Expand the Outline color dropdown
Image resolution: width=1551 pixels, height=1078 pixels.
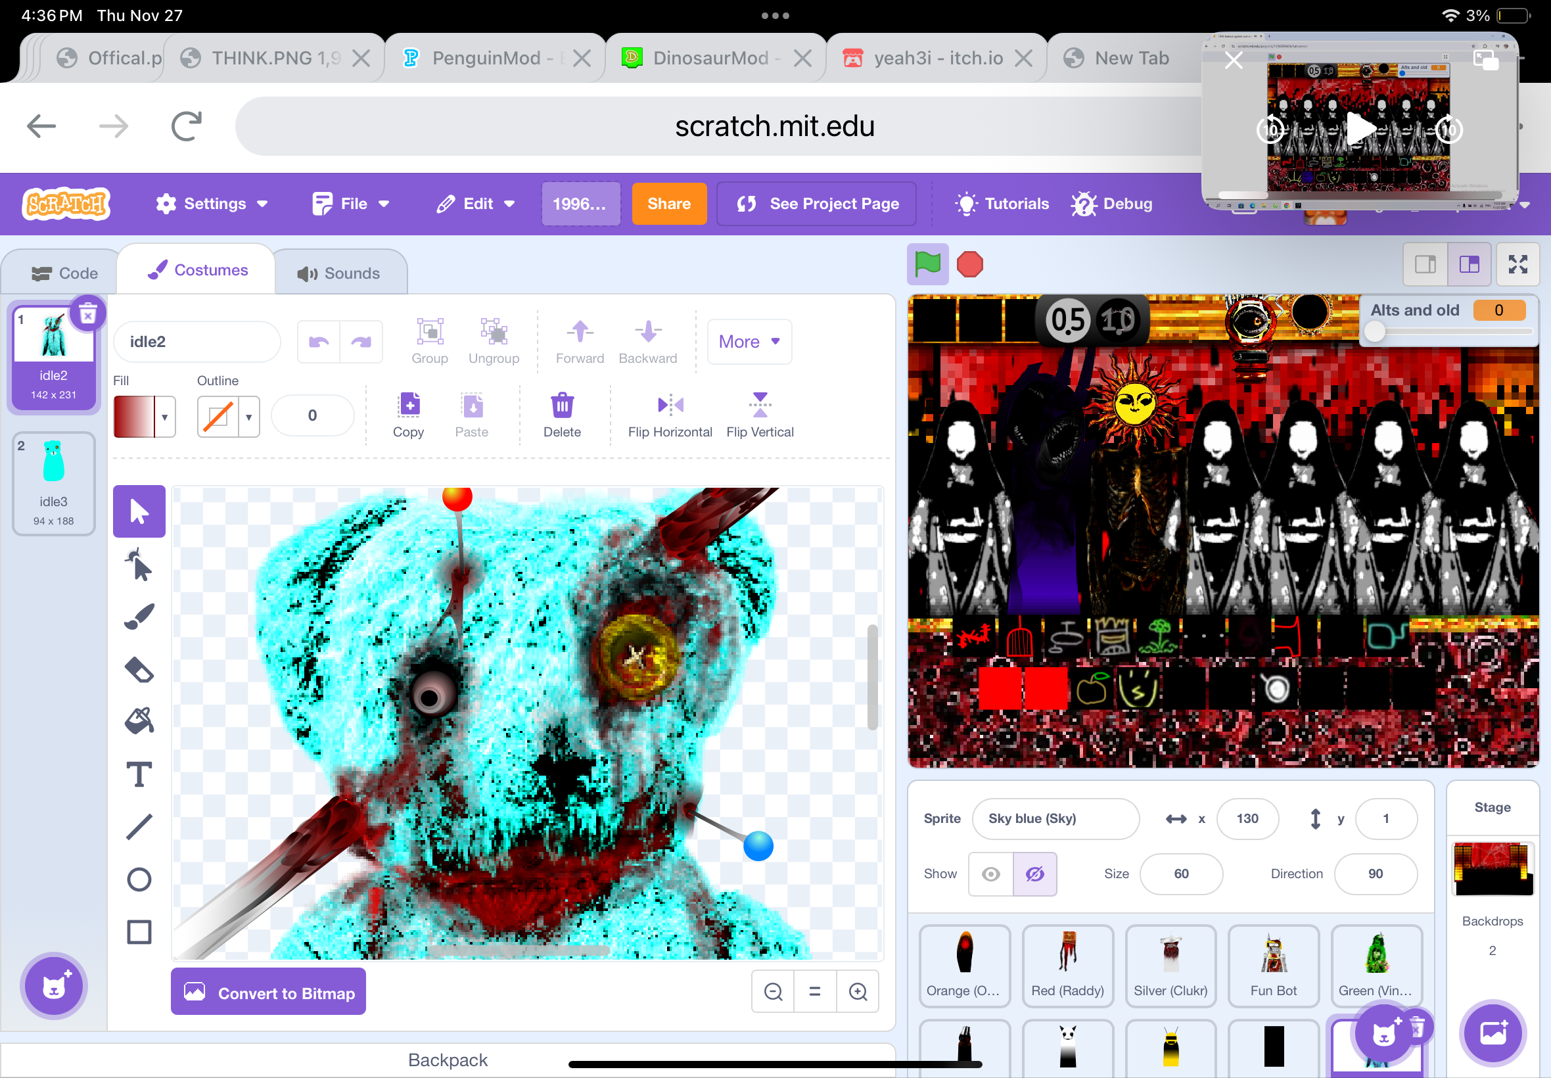[x=248, y=417]
